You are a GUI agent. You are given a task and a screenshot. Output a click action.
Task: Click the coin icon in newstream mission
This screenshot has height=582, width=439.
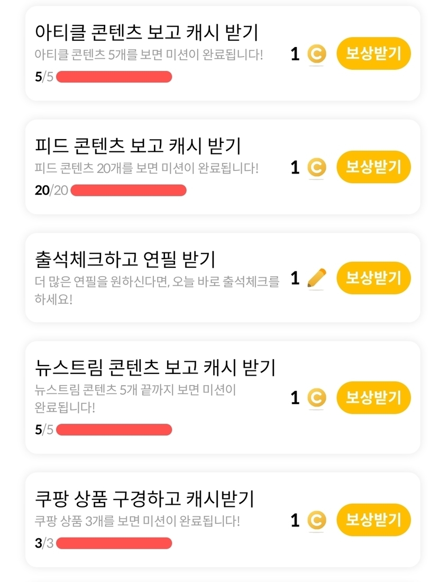[x=316, y=397]
